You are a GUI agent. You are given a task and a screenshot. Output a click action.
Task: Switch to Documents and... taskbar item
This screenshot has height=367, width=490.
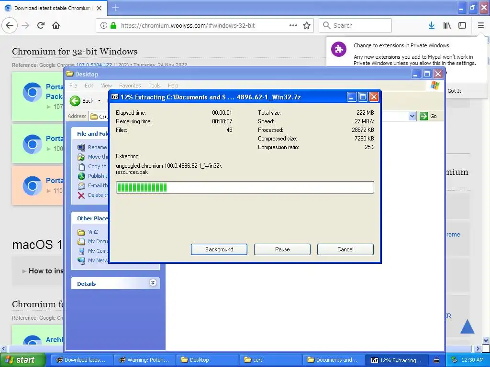click(334, 360)
